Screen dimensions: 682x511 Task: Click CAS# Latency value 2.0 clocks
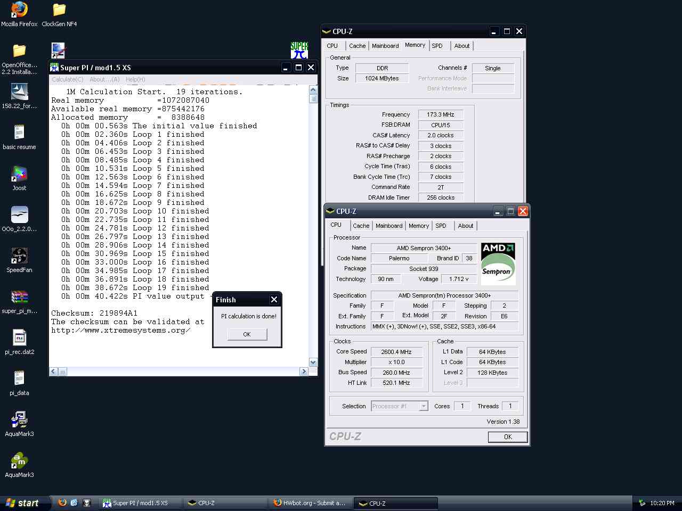(441, 135)
